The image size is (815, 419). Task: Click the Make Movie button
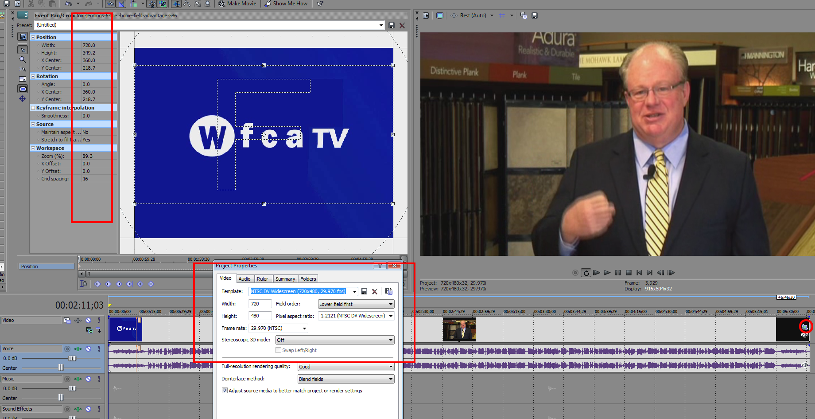click(237, 4)
